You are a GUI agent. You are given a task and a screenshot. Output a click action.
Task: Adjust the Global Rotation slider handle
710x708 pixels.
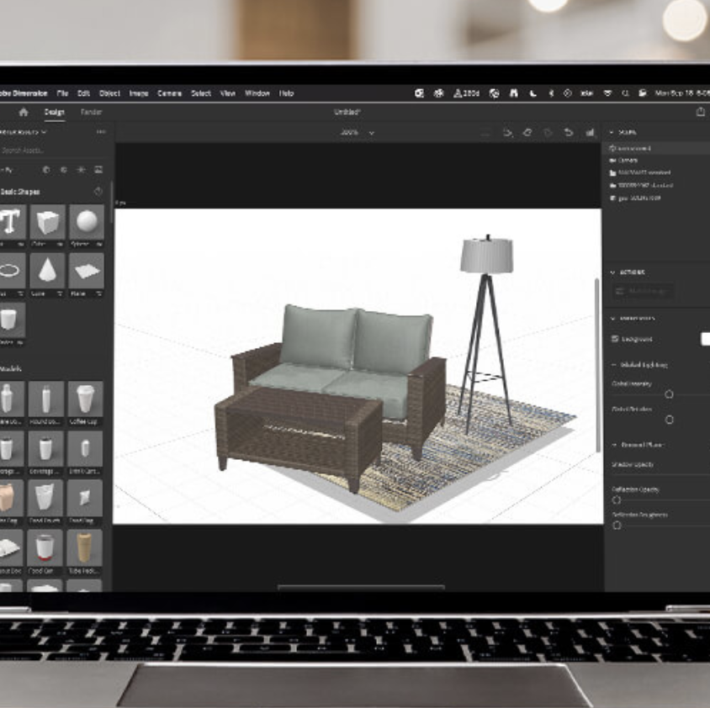tap(670, 420)
